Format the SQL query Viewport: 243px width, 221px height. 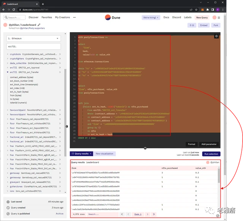pos(191,144)
